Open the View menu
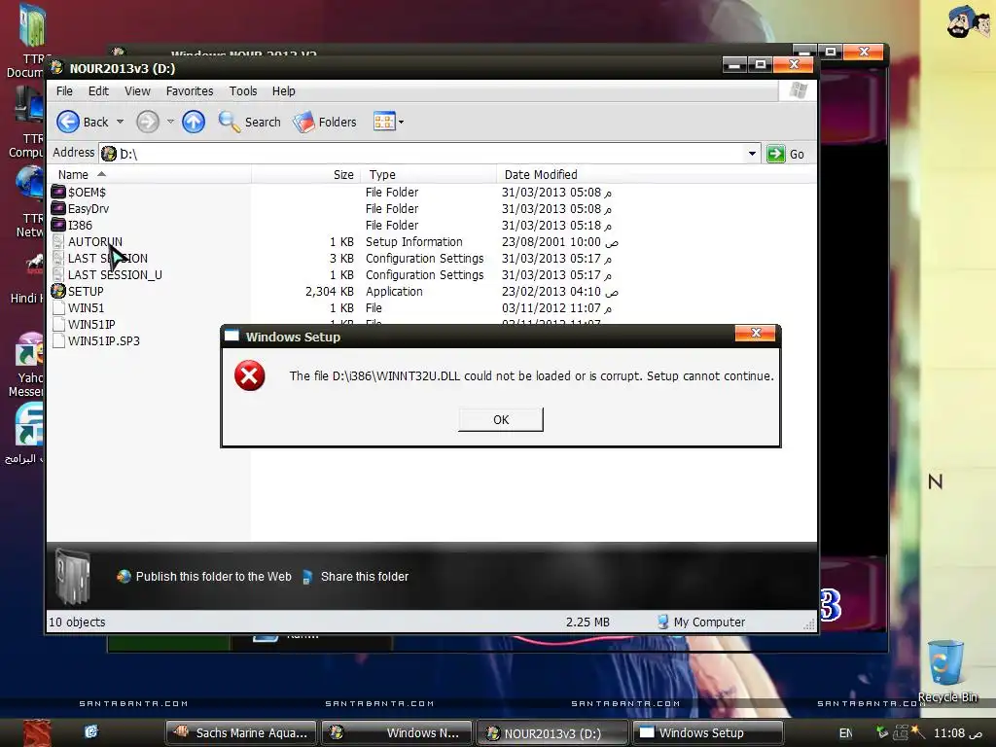Screen dimensions: 996x747 point(137,90)
